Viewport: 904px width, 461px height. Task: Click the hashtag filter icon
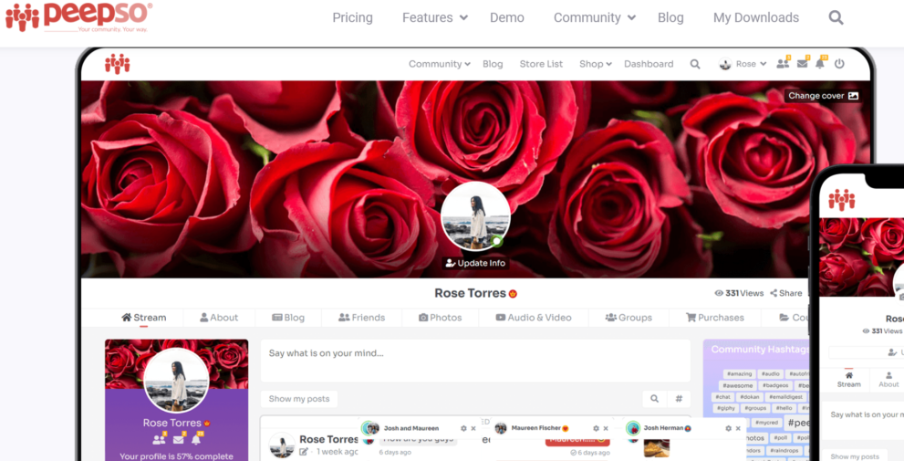tap(679, 399)
